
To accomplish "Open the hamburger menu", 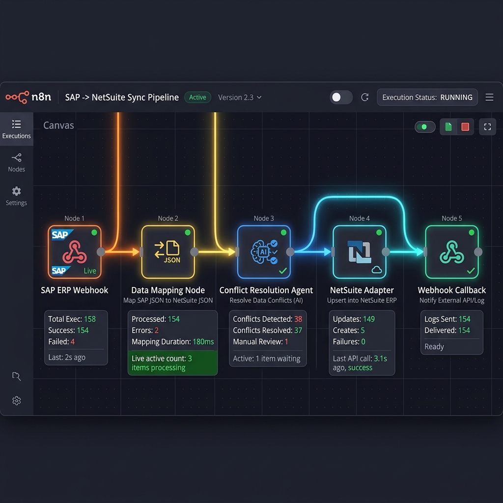I will (x=489, y=97).
